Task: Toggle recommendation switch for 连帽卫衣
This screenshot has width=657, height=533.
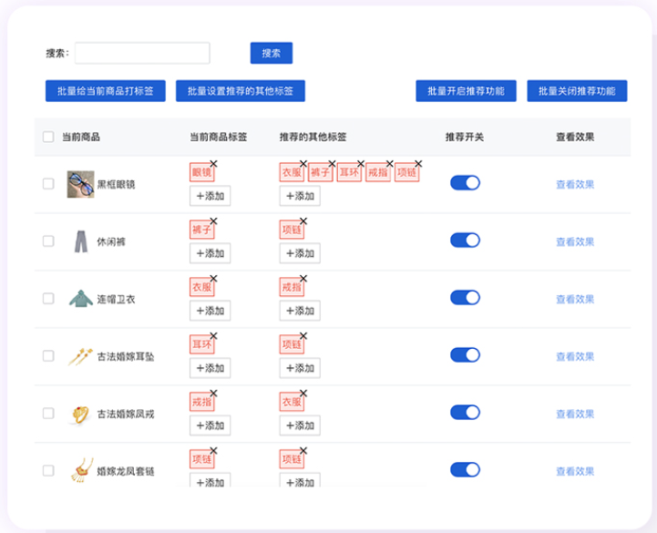Action: (x=465, y=298)
